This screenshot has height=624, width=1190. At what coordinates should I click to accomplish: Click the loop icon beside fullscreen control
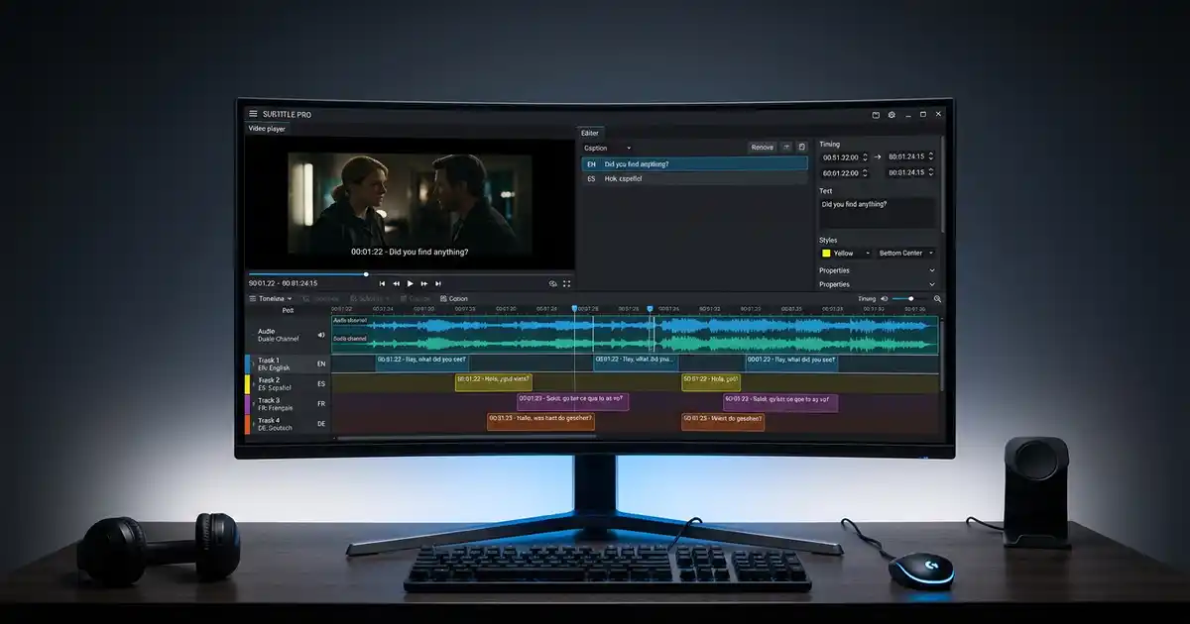(553, 284)
